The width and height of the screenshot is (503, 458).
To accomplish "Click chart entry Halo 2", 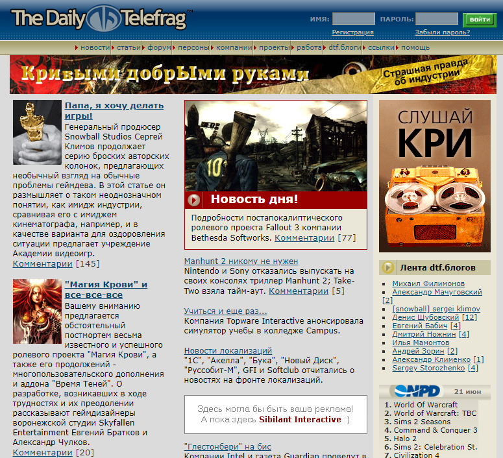I will 405,439.
